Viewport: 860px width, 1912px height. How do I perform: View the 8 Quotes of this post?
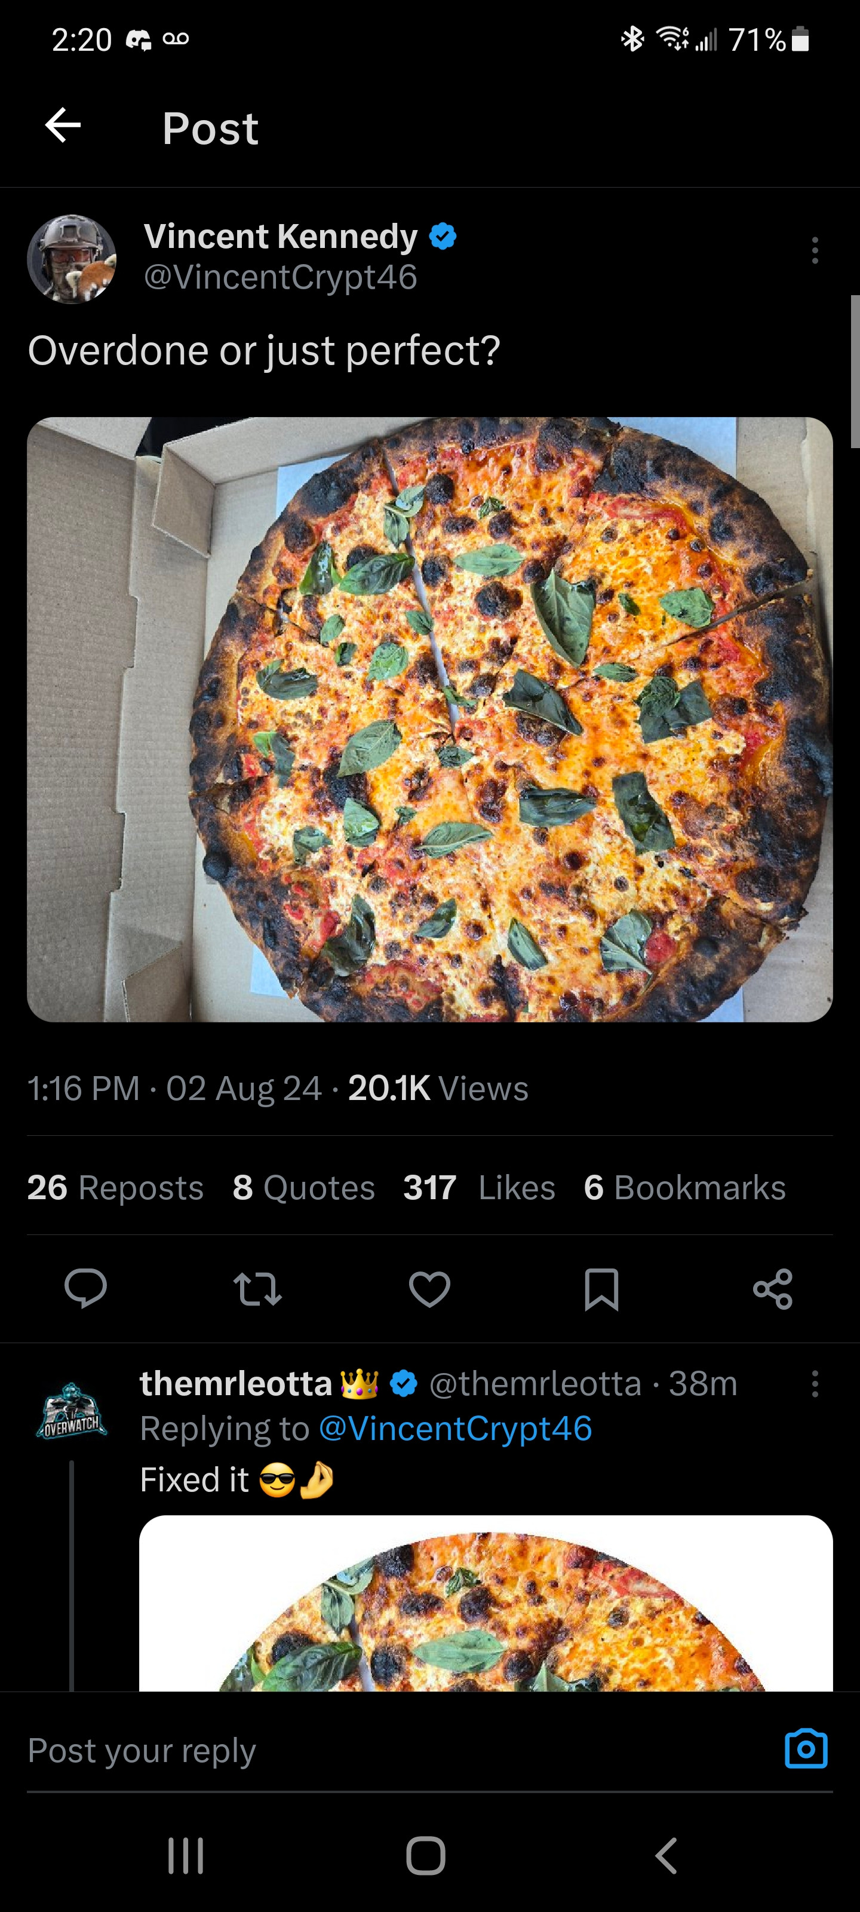tap(303, 1188)
